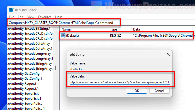The image size is (195, 110).
Task: Click the Value name field
Action: [120, 69]
